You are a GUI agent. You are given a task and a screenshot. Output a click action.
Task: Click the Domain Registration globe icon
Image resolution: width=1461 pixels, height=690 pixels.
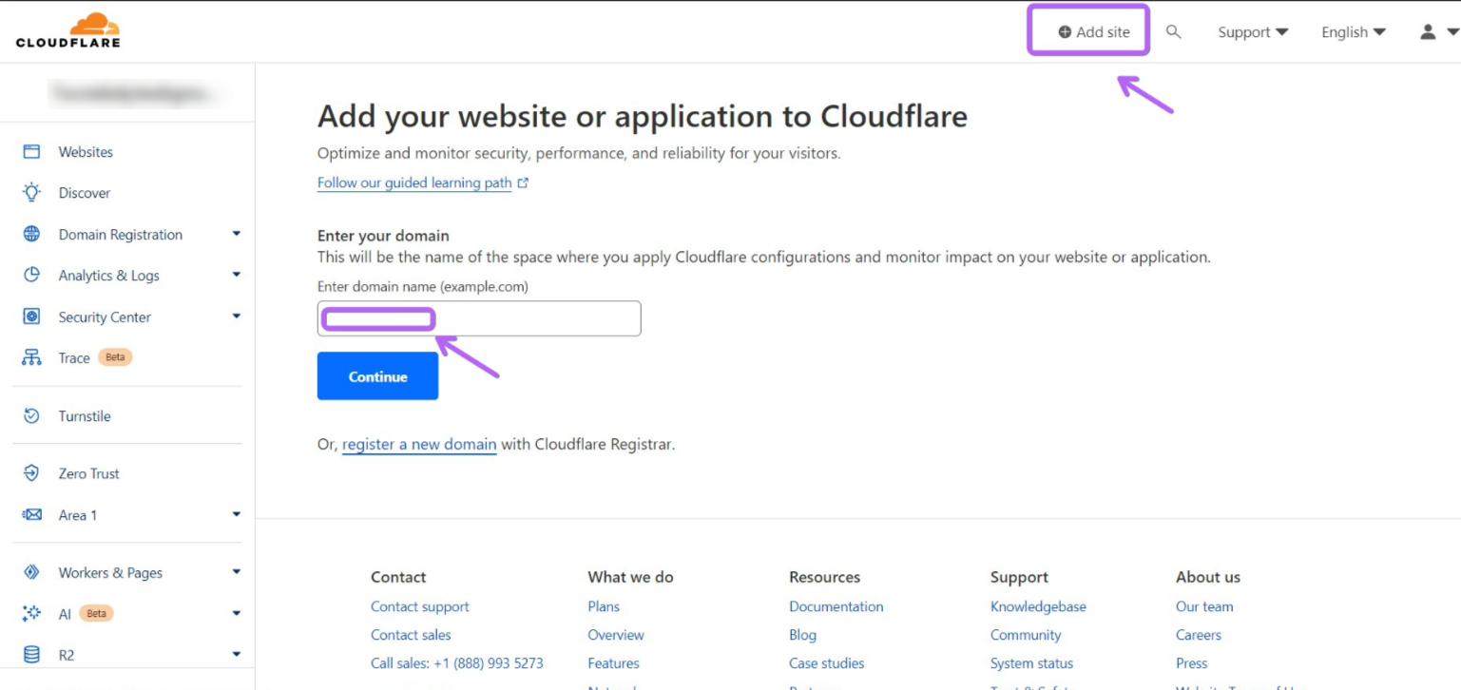coord(31,234)
